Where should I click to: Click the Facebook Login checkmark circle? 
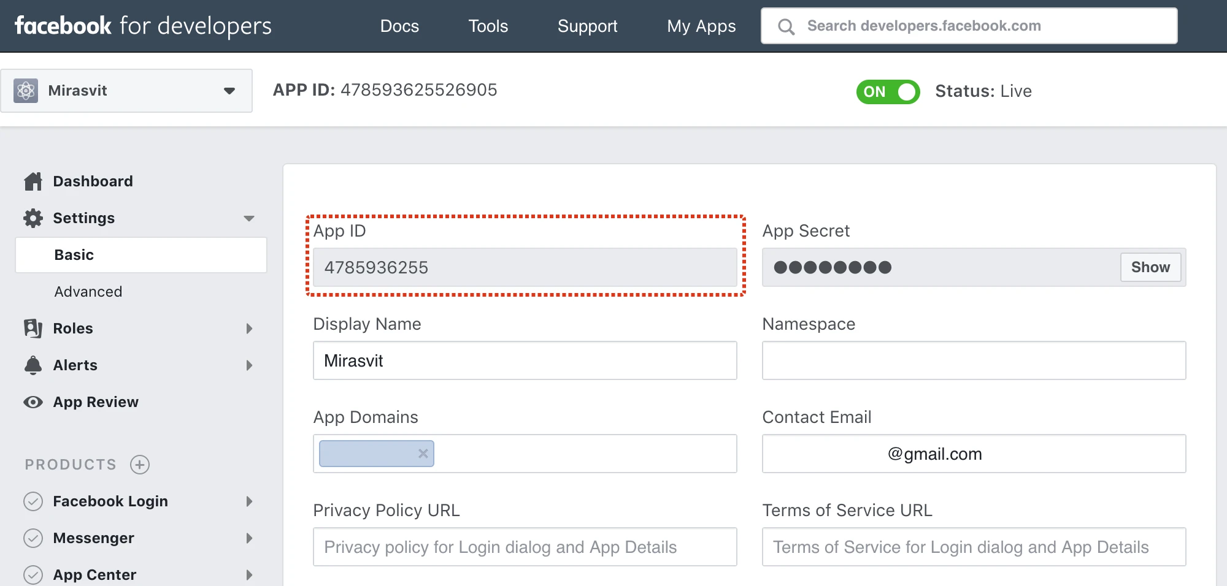pyautogui.click(x=33, y=501)
